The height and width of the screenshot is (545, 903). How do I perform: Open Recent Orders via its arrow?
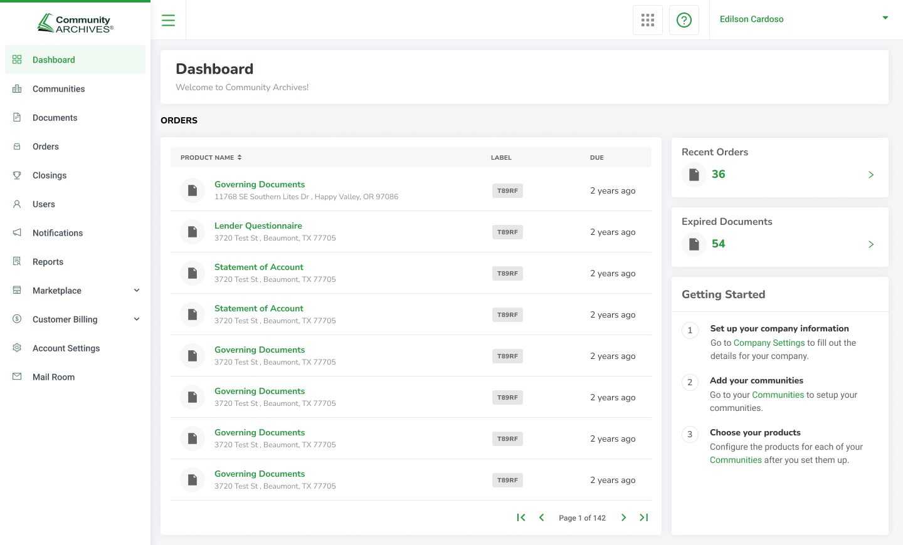(871, 175)
